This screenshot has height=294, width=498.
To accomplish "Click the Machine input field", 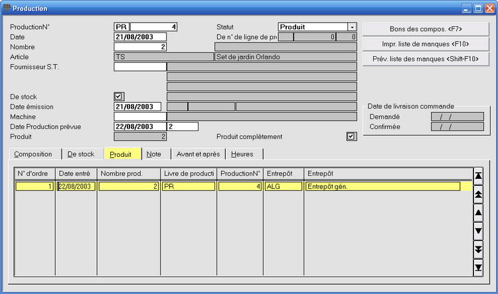I will click(x=140, y=117).
